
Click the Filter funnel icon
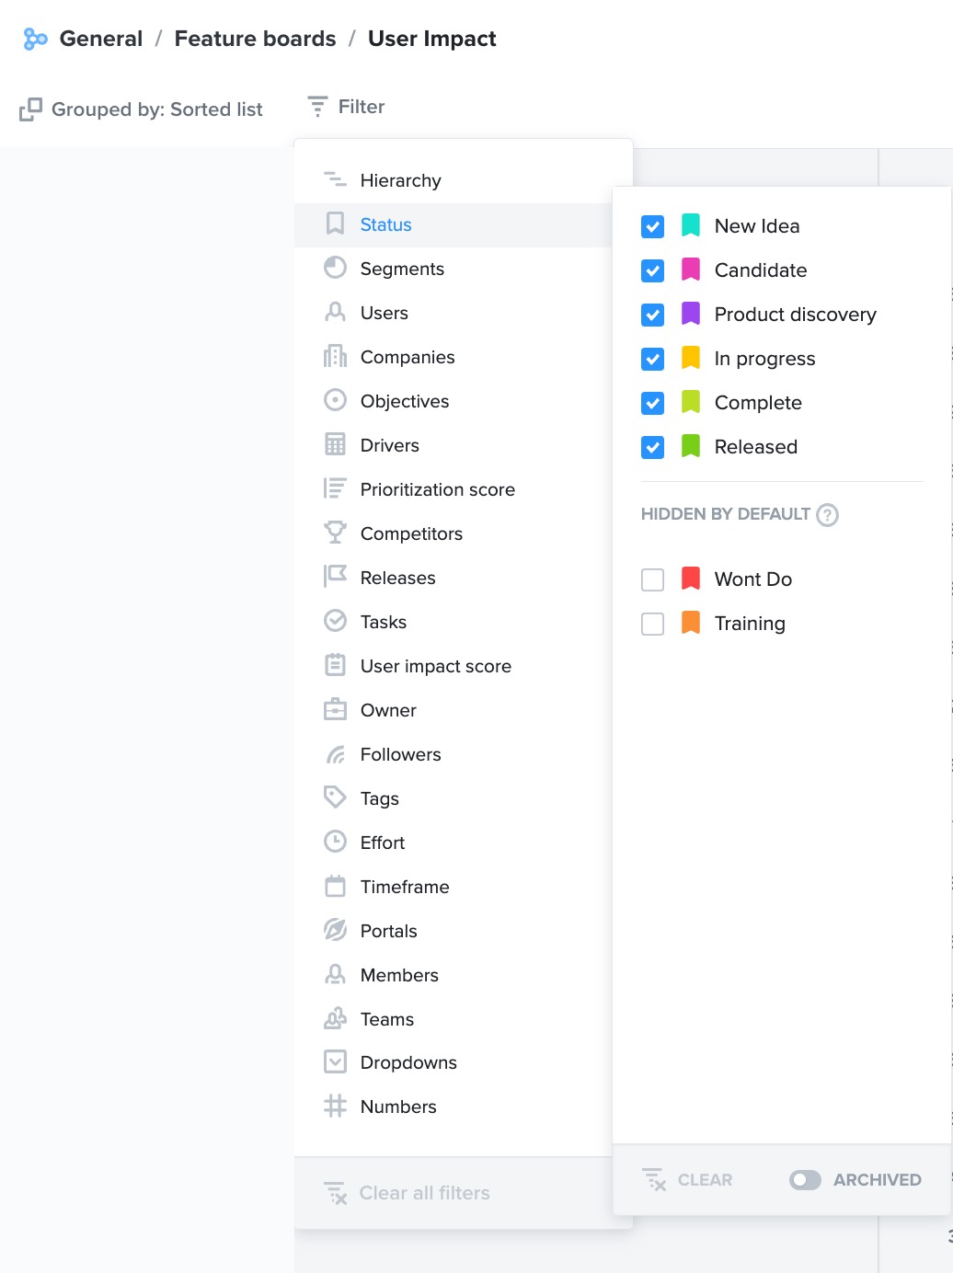[317, 107]
